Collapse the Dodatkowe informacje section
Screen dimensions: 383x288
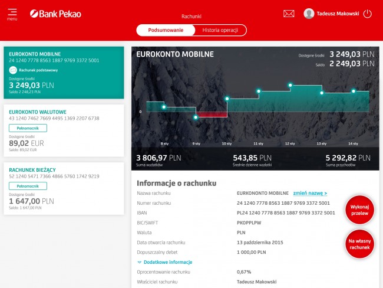[165, 262]
